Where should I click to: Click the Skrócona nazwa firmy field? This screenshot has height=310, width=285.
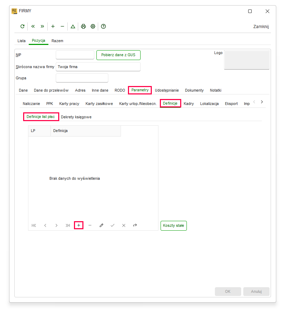click(x=98, y=67)
